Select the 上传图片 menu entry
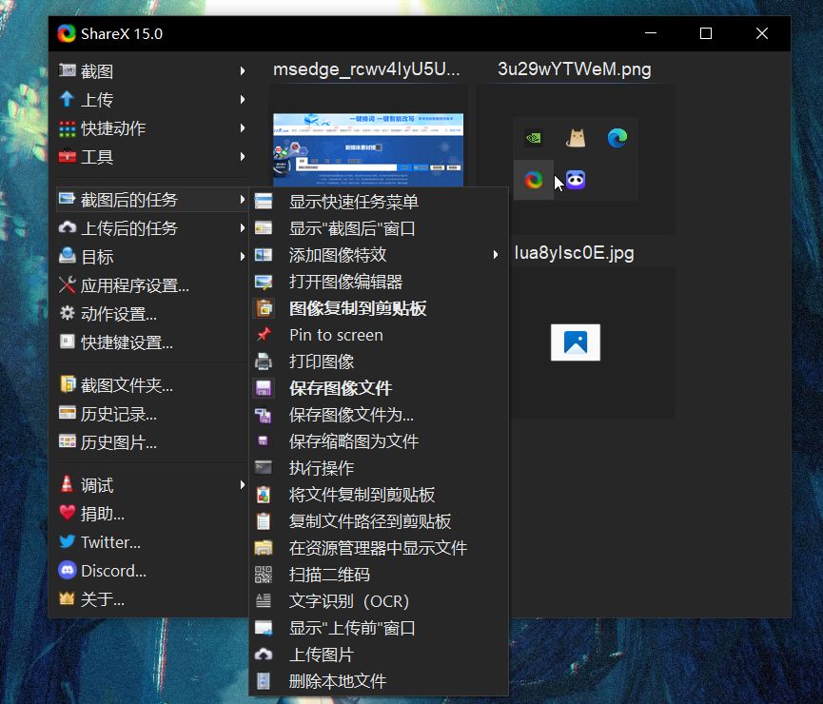 click(x=379, y=655)
